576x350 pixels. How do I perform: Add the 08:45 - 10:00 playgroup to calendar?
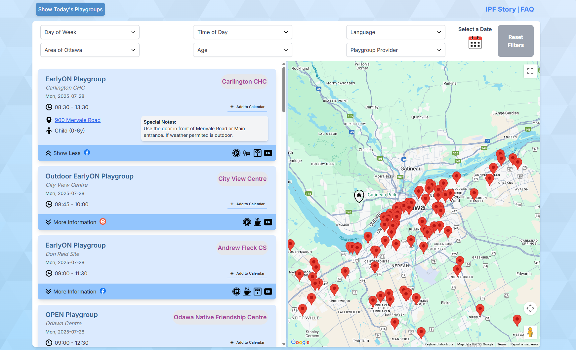pyautogui.click(x=247, y=204)
